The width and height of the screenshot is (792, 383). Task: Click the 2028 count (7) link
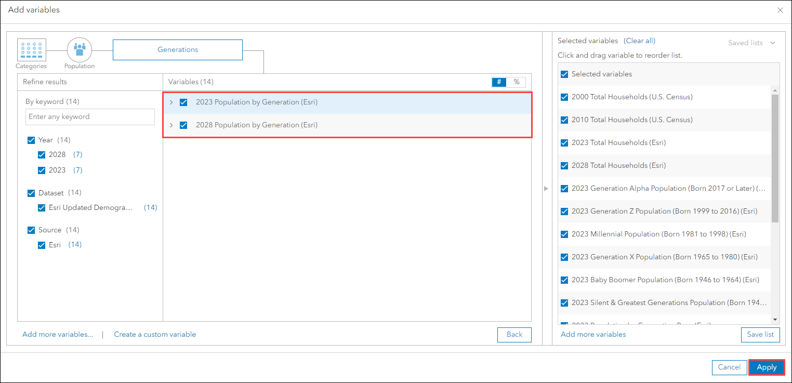pyautogui.click(x=77, y=155)
